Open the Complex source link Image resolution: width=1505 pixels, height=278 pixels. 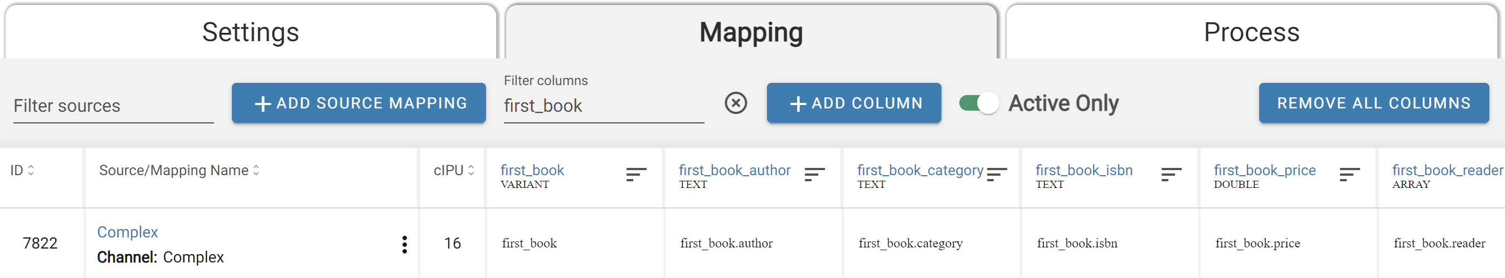tap(127, 232)
